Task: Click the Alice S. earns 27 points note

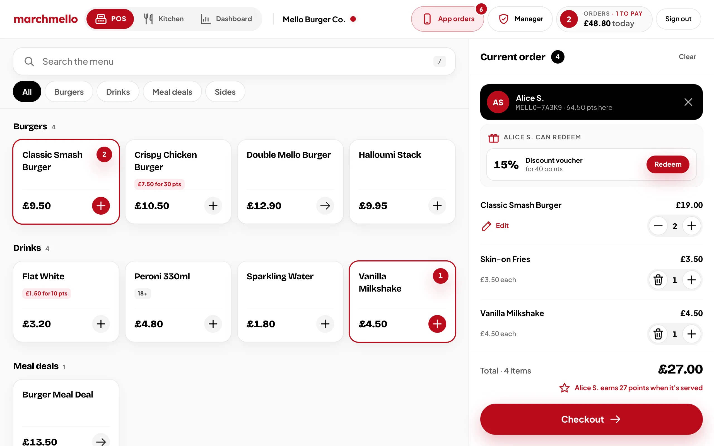Action: (631, 388)
